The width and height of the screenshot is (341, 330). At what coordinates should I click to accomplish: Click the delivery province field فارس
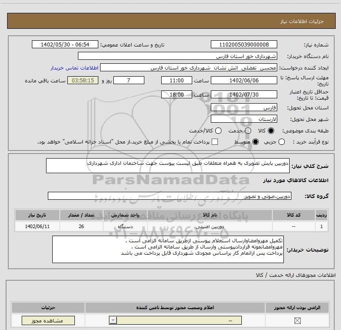pyautogui.click(x=244, y=108)
